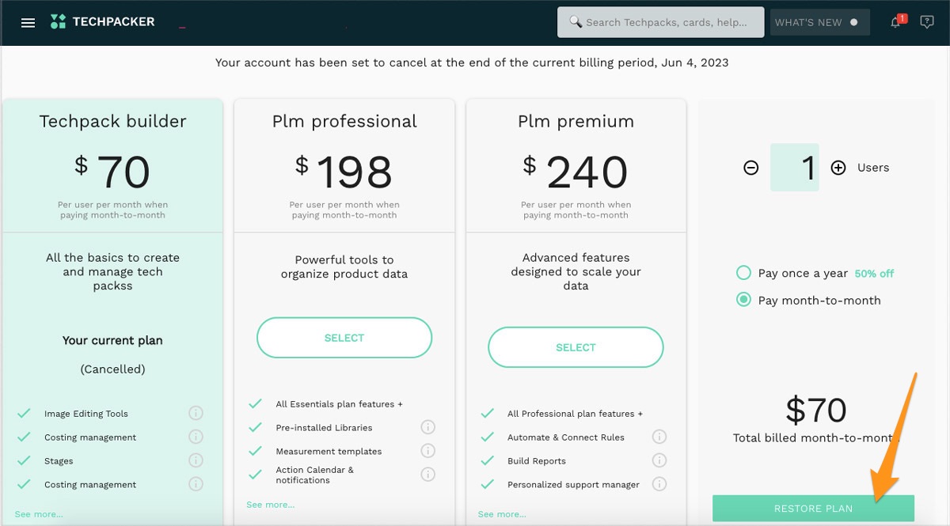Select Pay once a year option

743,273
